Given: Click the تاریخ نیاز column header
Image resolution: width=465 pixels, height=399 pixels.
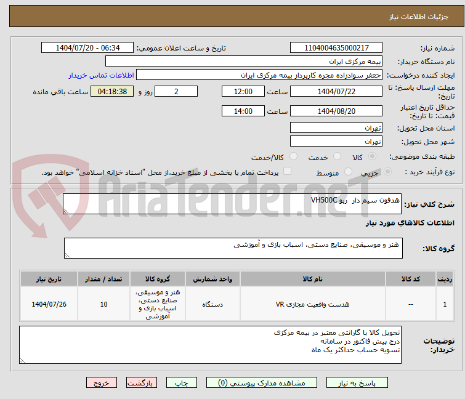Looking at the screenshot, I should [49, 279].
